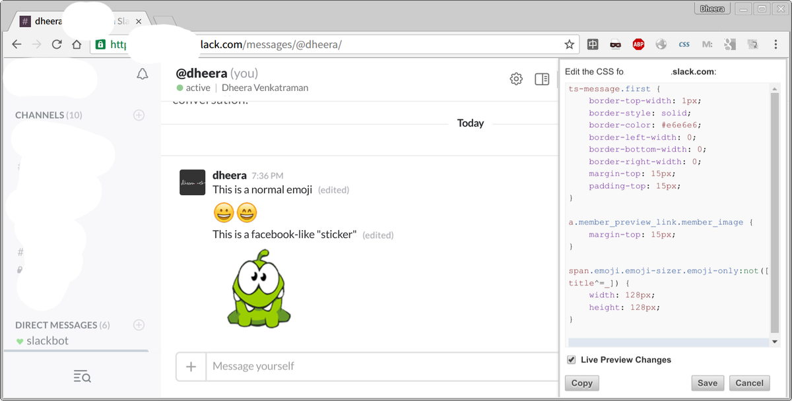Click 'This is a normal emoji' message
Image resolution: width=792 pixels, height=401 pixels.
(x=262, y=190)
